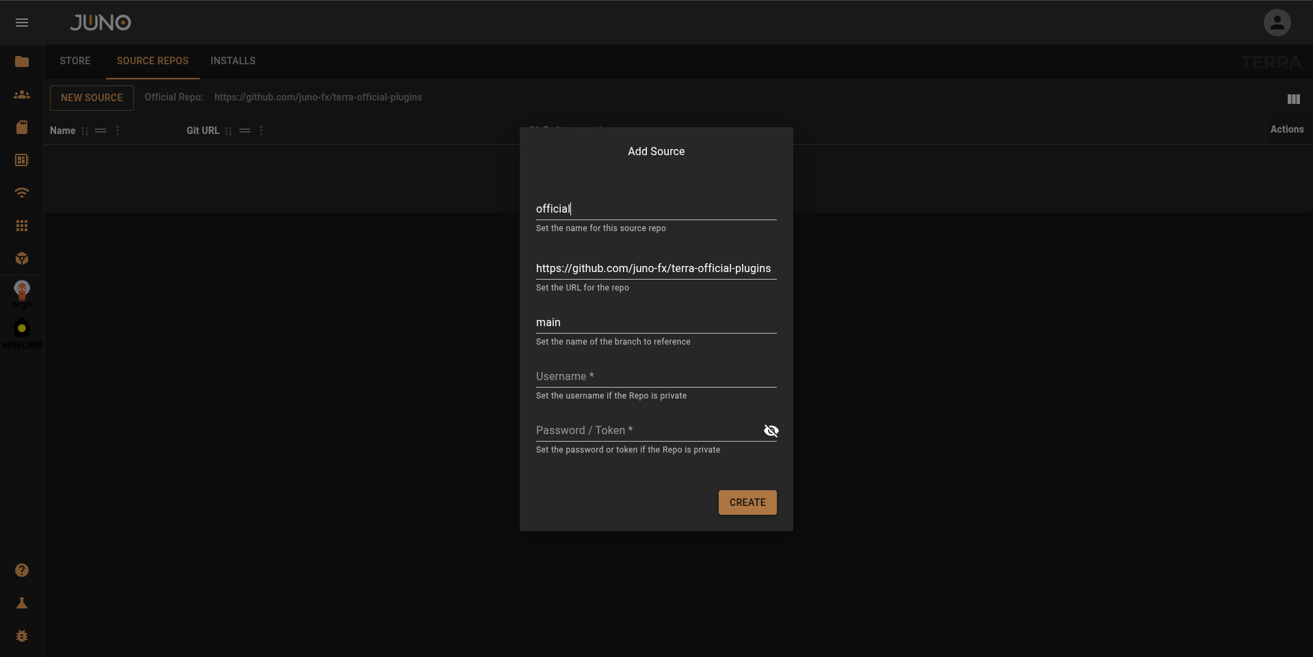
Task: Open the 3D cube icon in sidebar
Action: [22, 258]
